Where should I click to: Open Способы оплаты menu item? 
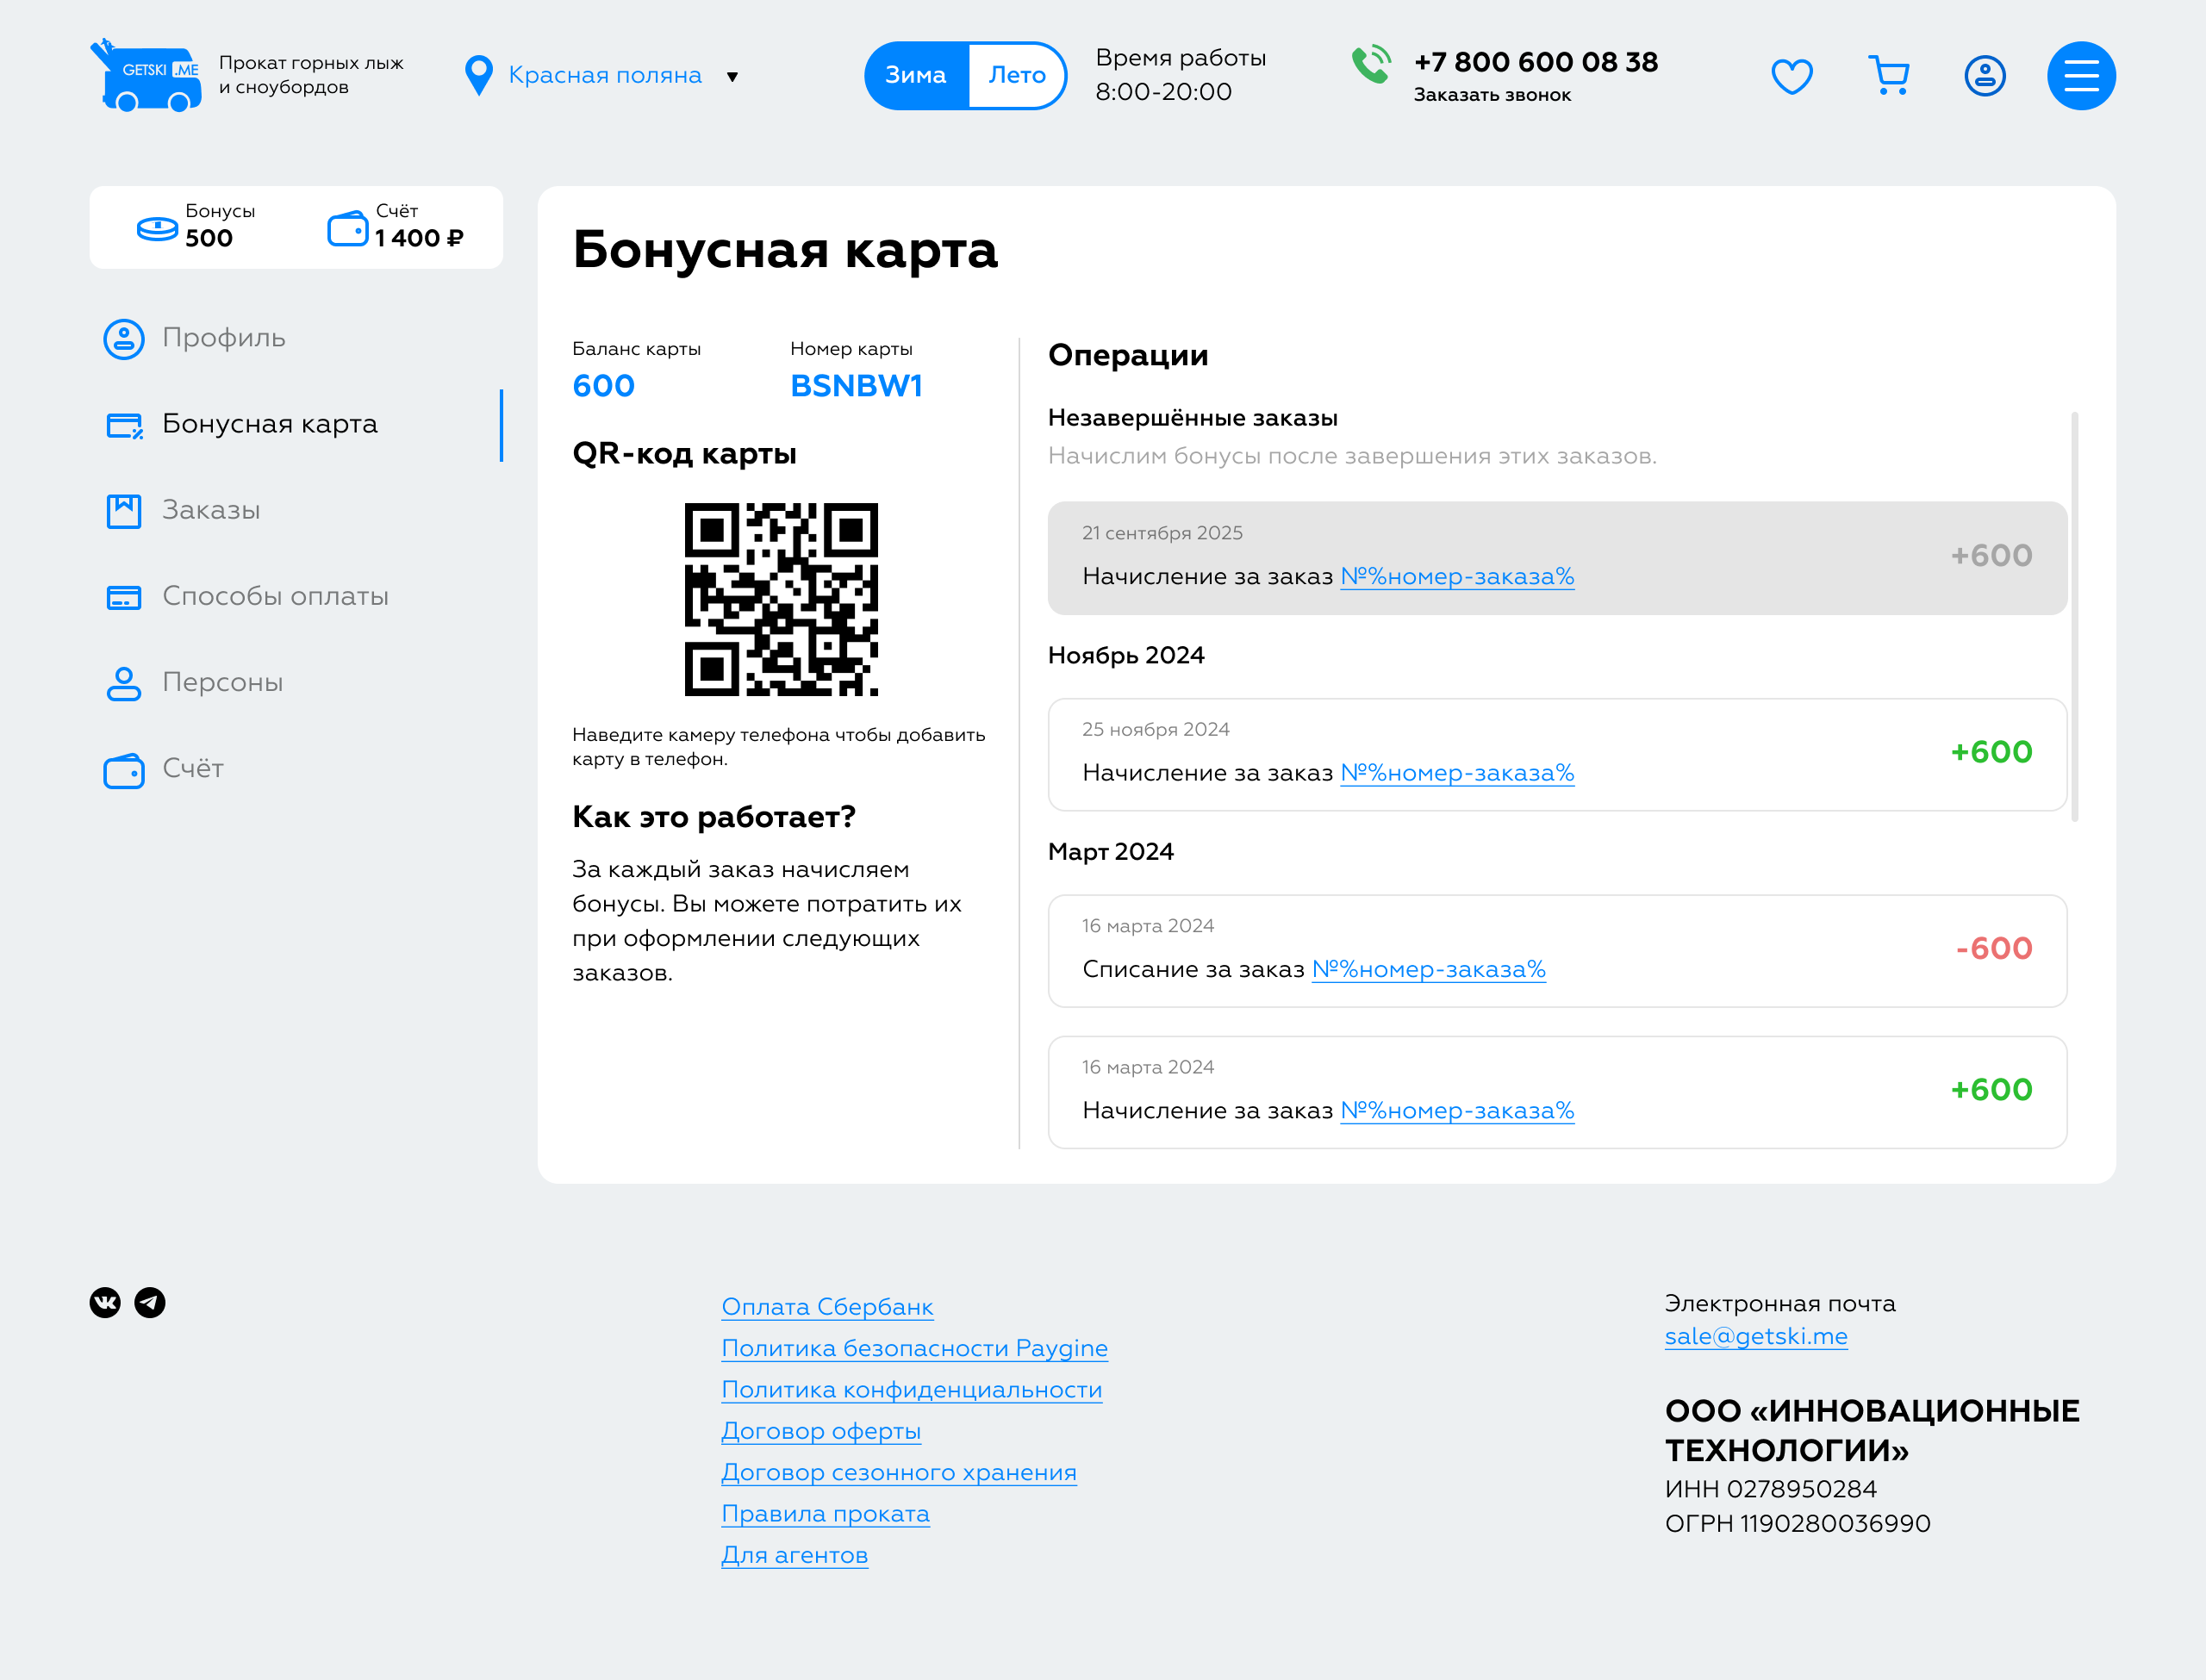tap(276, 596)
